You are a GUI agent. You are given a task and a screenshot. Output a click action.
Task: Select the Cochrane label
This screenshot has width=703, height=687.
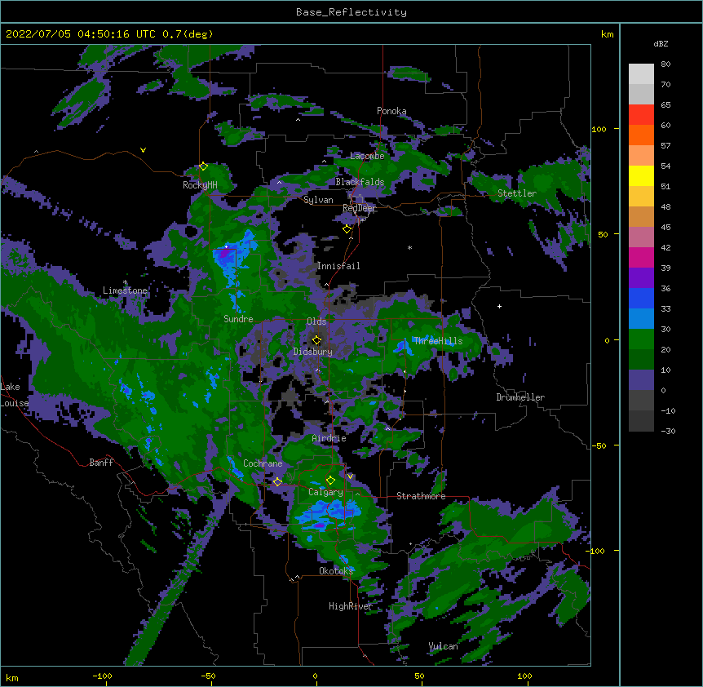pyautogui.click(x=263, y=463)
